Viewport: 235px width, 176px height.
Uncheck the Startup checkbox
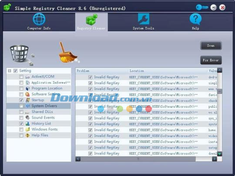point(21,100)
